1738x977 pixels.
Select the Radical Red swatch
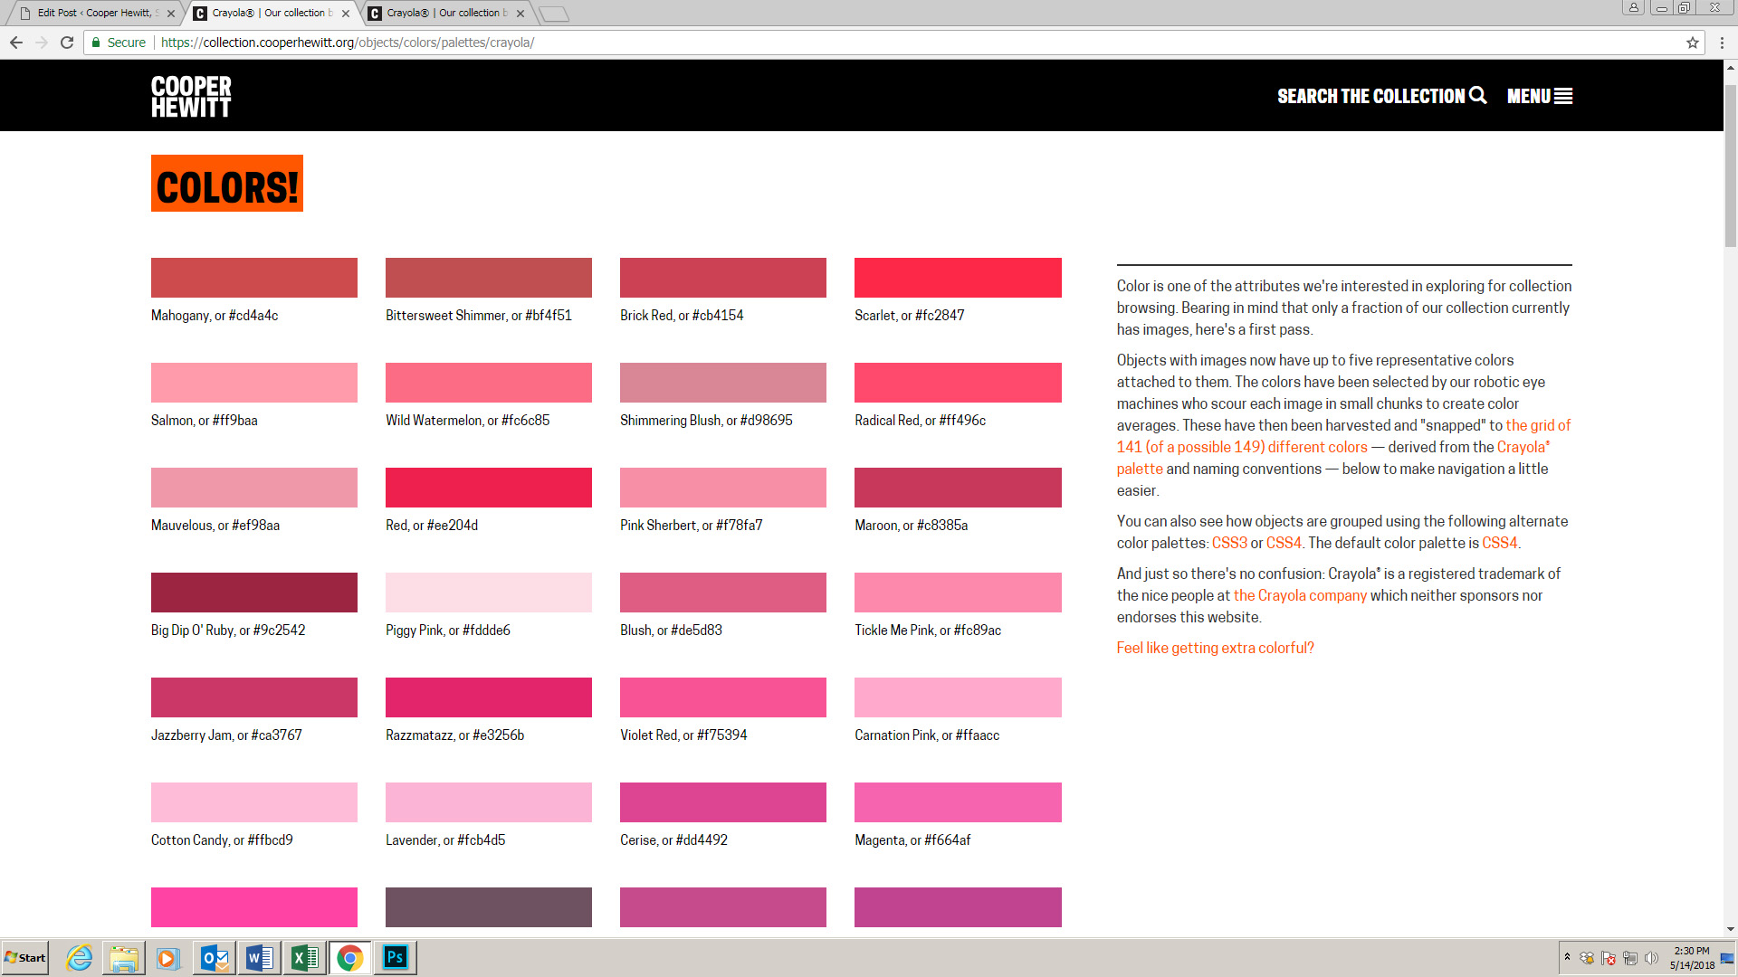pos(958,383)
